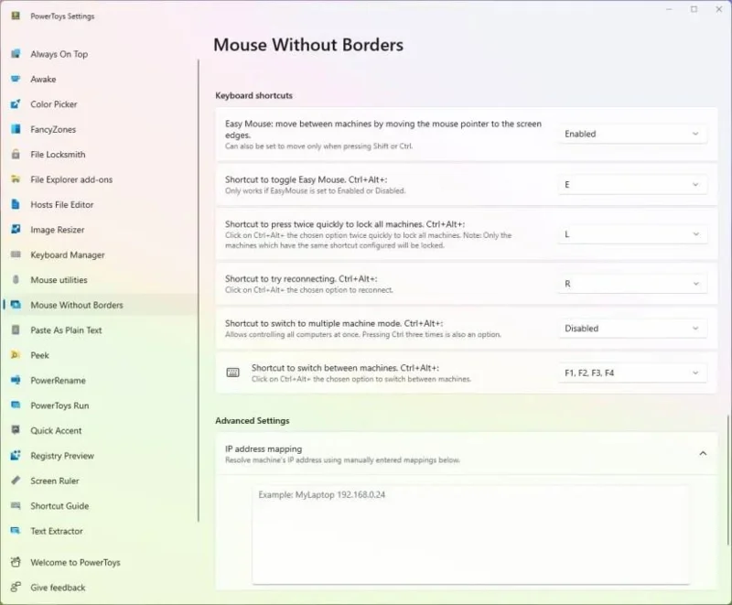
Task: Click the IP address mapping text box
Action: [470, 535]
